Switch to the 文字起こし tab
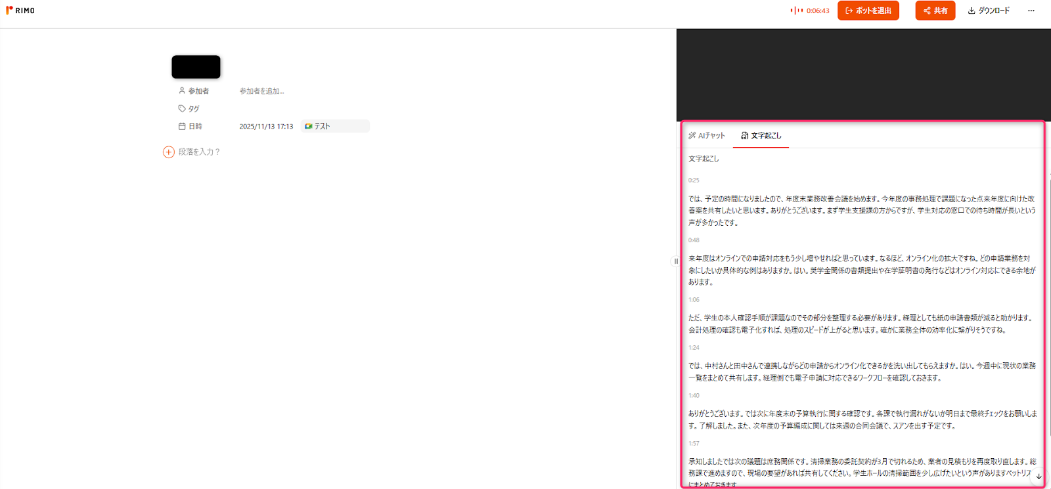This screenshot has width=1051, height=489. tap(761, 135)
